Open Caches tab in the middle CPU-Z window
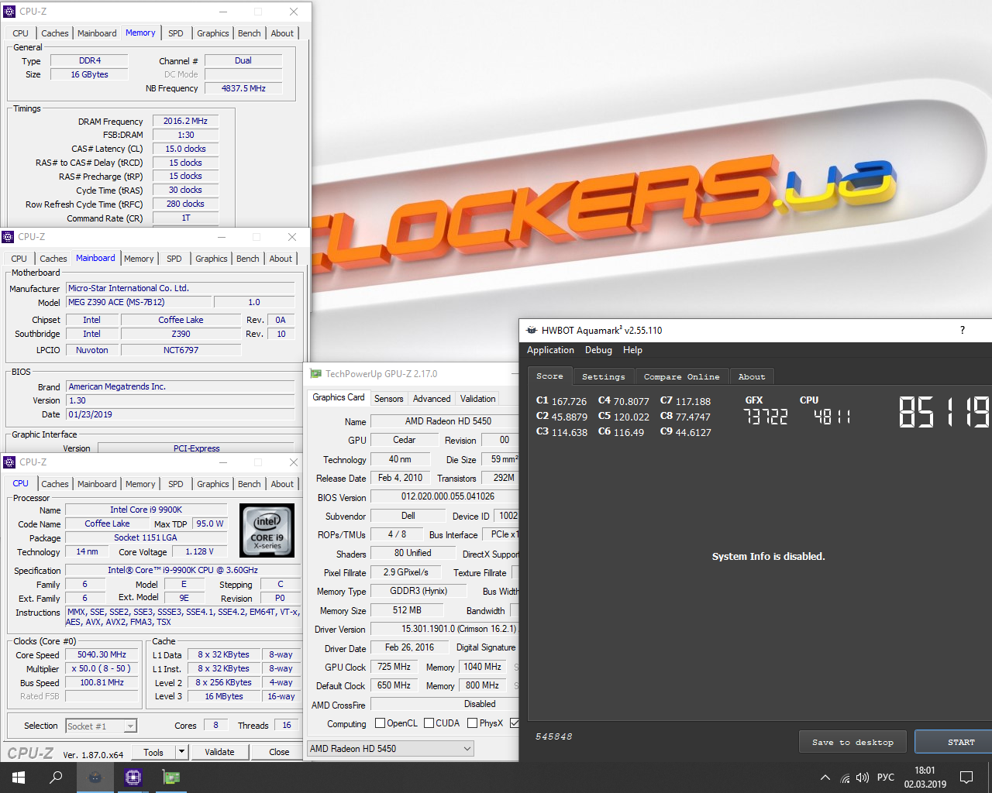The width and height of the screenshot is (992, 793). pos(53,259)
